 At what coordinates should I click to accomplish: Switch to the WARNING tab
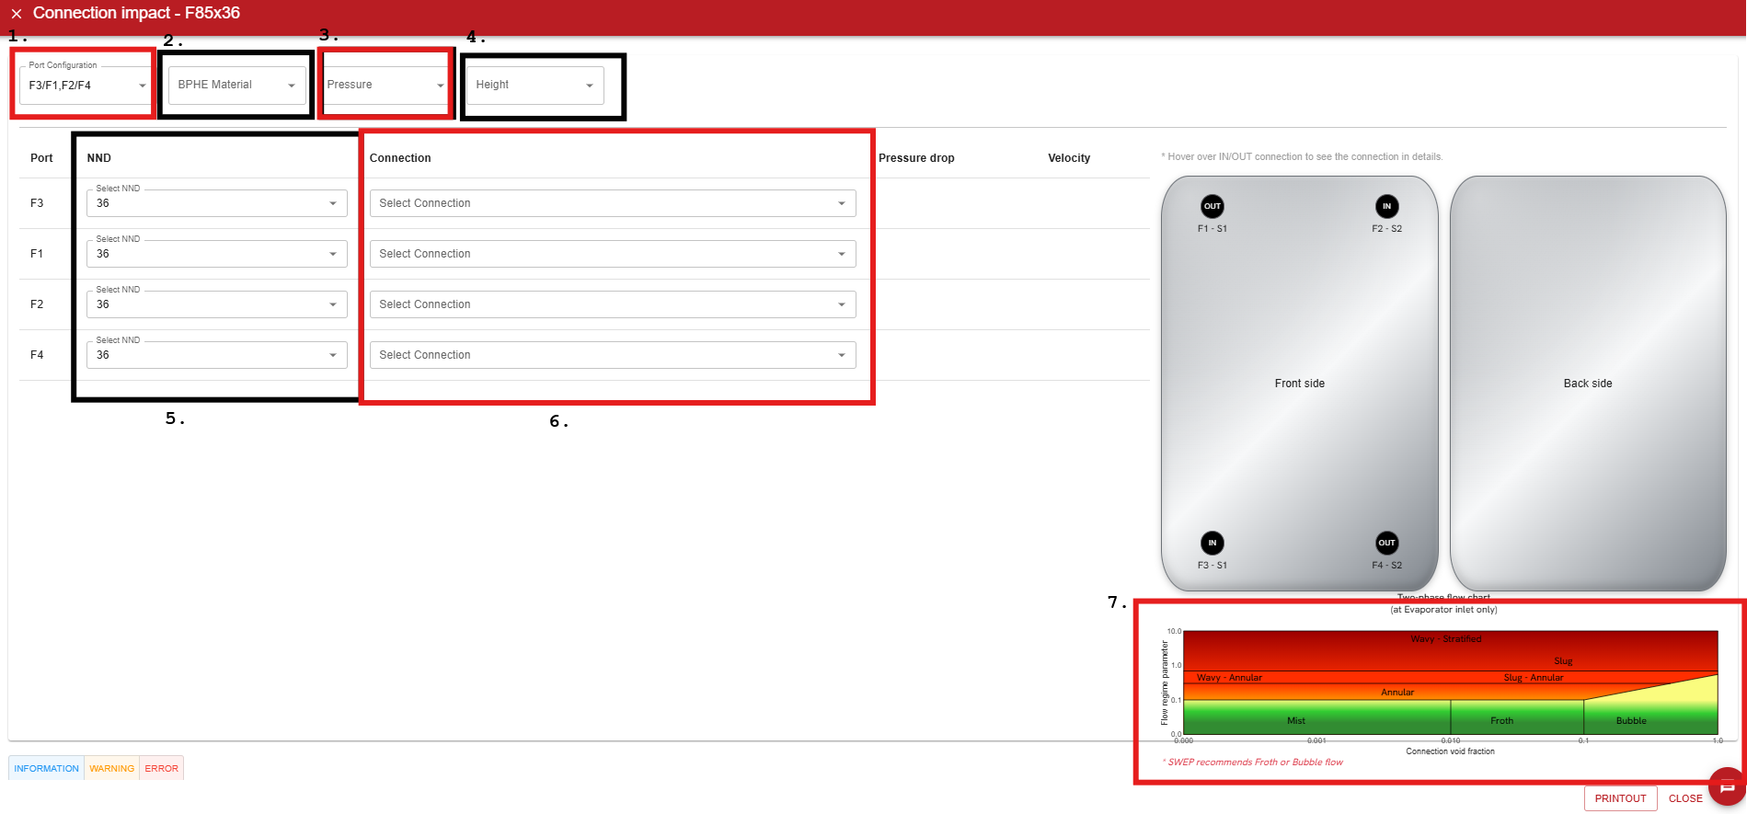[x=111, y=768]
